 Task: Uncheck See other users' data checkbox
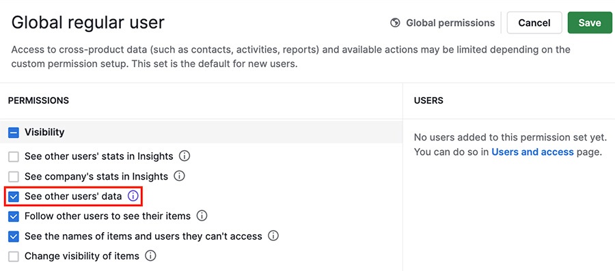pos(14,196)
